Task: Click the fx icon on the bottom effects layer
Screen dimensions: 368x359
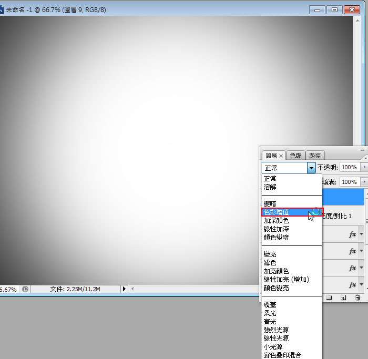Action: [x=353, y=284]
